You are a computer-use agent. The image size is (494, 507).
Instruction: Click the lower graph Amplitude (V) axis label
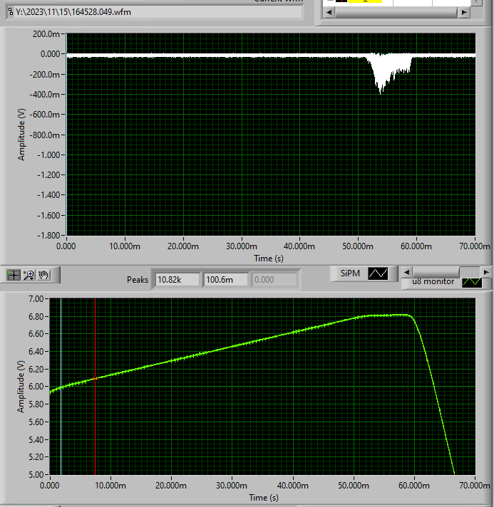21,387
